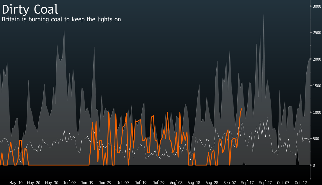Click the "Dirty Coal" chart title
This screenshot has height=185, width=322.
click(30, 9)
